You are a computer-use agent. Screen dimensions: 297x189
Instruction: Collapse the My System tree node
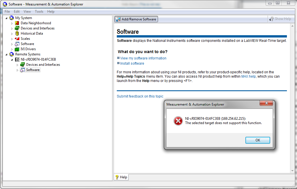[6, 18]
